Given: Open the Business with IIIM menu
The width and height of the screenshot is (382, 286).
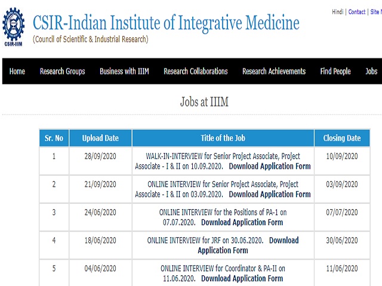Looking at the screenshot, I should (x=124, y=71).
